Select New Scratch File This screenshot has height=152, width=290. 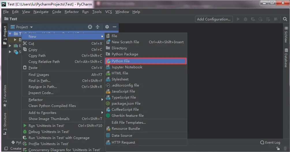(146, 42)
